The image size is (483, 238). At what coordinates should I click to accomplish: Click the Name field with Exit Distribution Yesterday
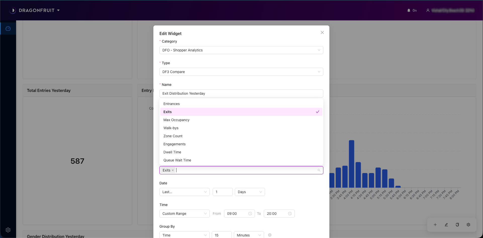pyautogui.click(x=241, y=93)
